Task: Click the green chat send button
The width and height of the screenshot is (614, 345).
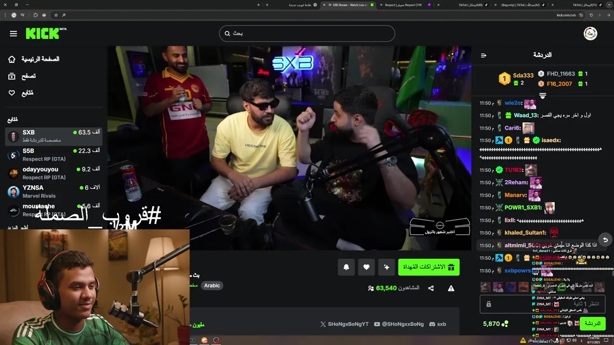Action: (592, 323)
